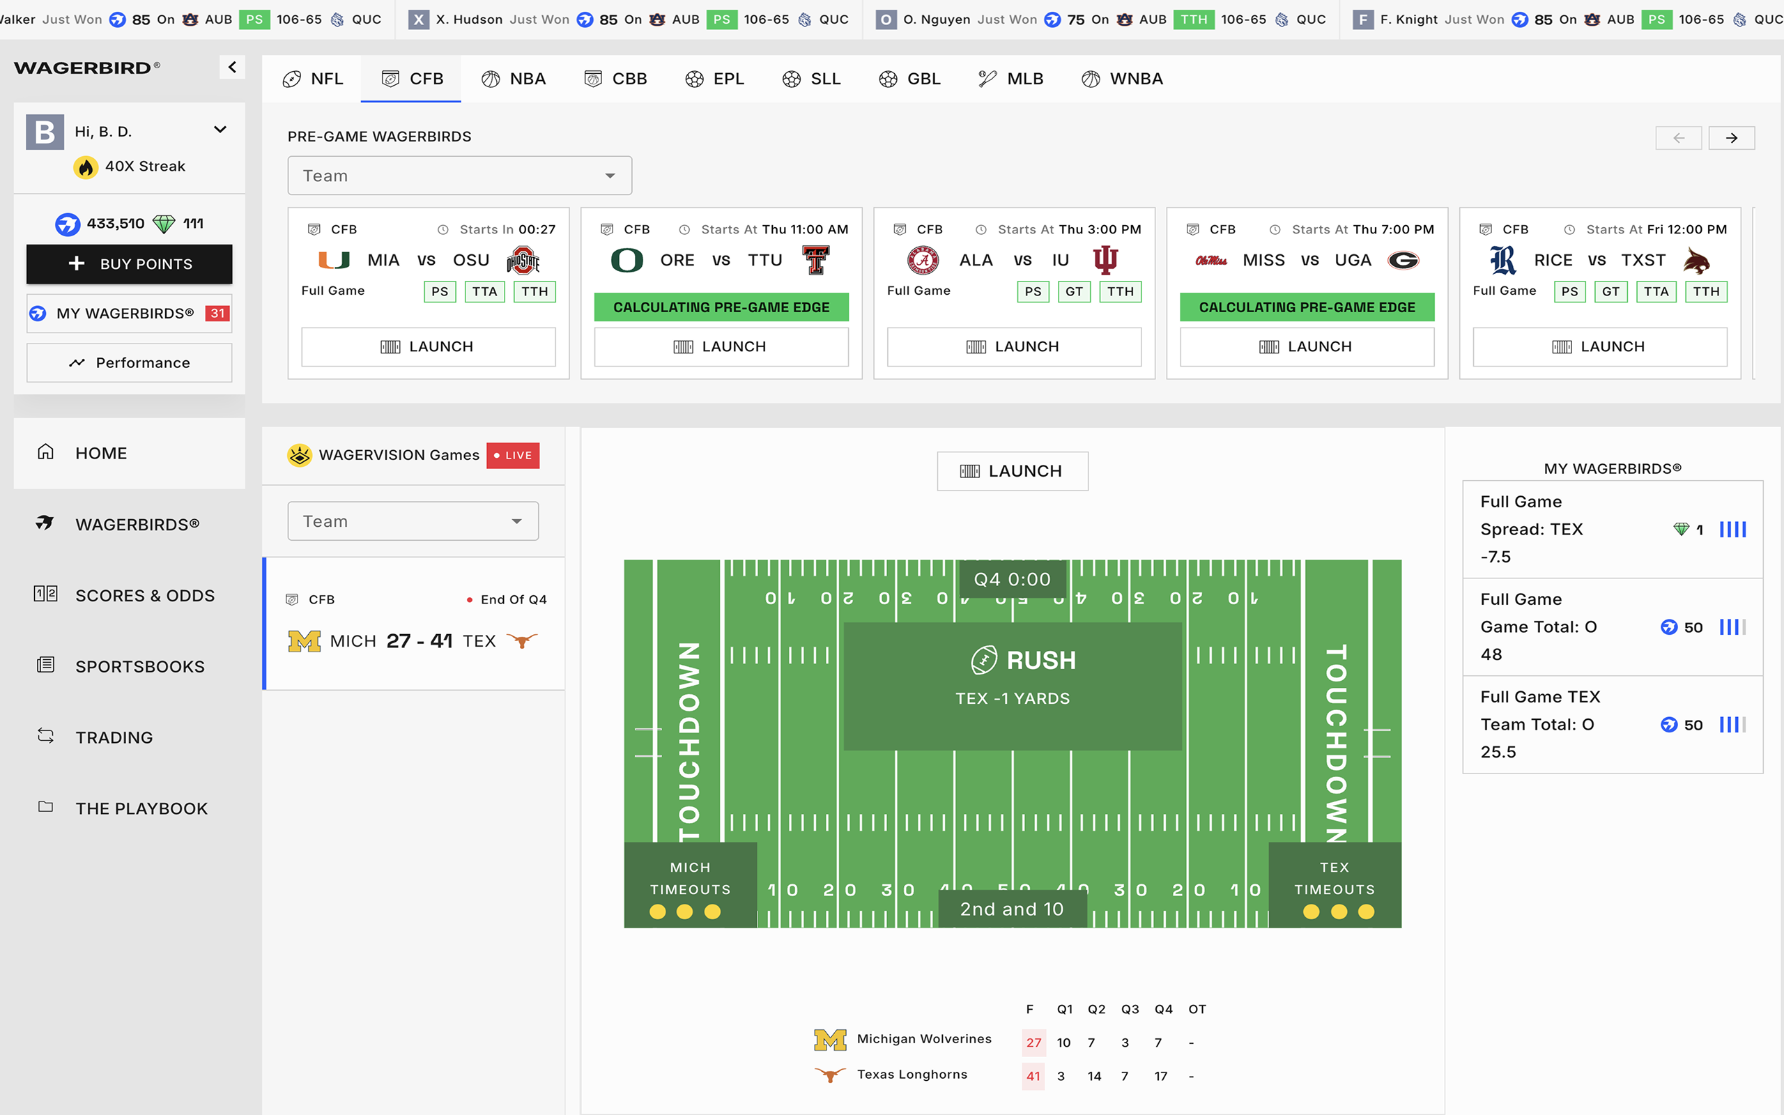1784x1115 pixels.
Task: Click the Rice Owls logo
Action: (1503, 261)
